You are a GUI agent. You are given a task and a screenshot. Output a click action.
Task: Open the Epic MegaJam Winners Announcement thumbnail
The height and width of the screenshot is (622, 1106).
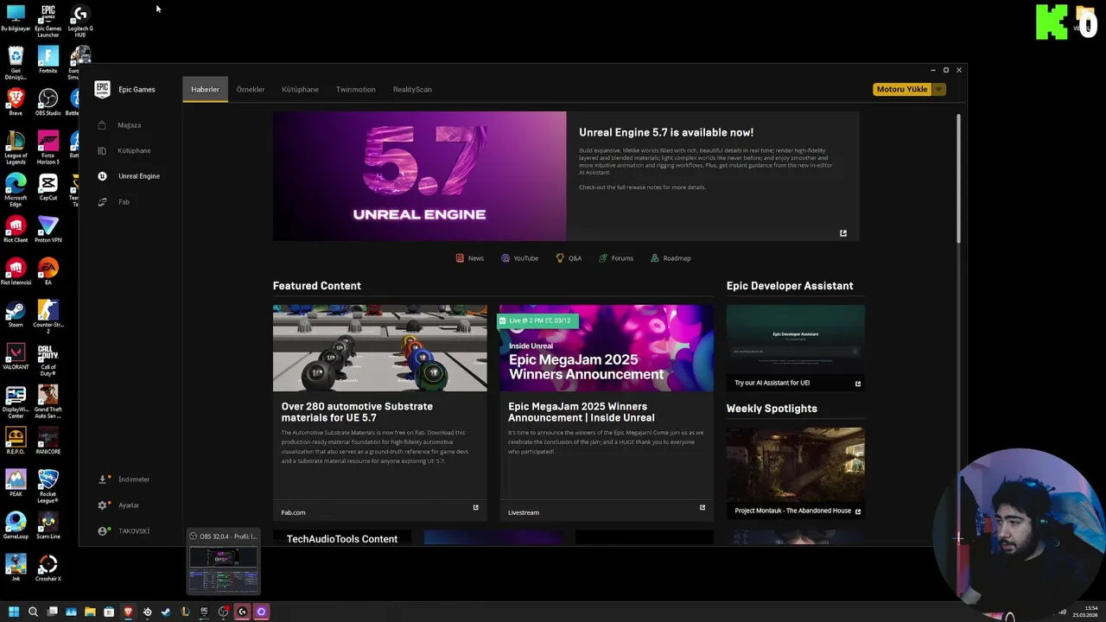point(607,348)
